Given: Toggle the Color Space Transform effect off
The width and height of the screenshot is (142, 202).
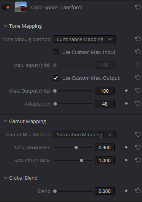Looking at the screenshot, I should (x=6, y=7).
